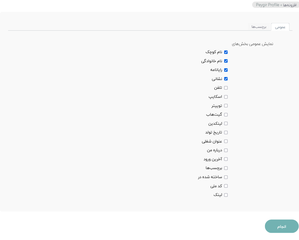Tick the لینک checkbox
The height and width of the screenshot is (240, 299).
pos(226,195)
